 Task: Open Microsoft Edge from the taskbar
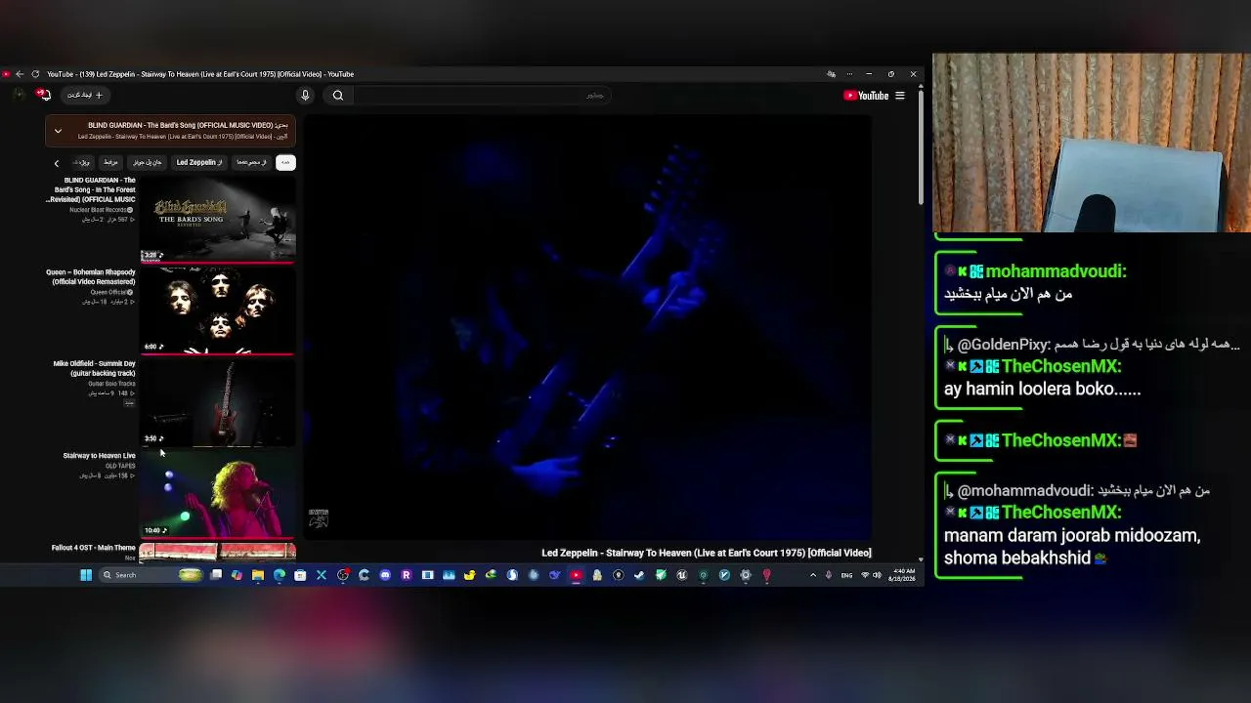(280, 575)
